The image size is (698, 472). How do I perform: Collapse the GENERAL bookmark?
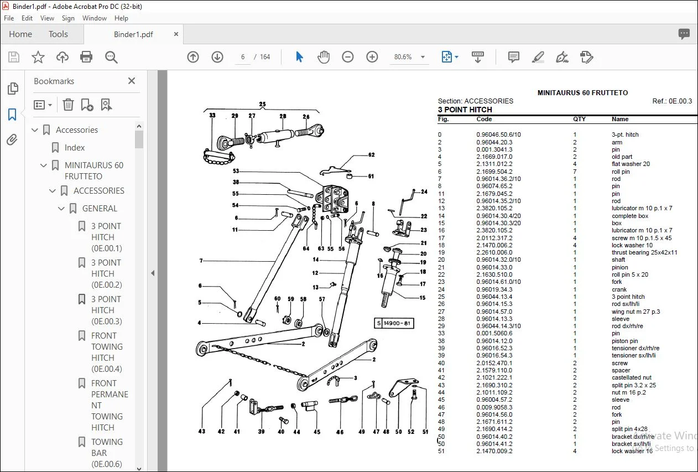pyautogui.click(x=61, y=209)
